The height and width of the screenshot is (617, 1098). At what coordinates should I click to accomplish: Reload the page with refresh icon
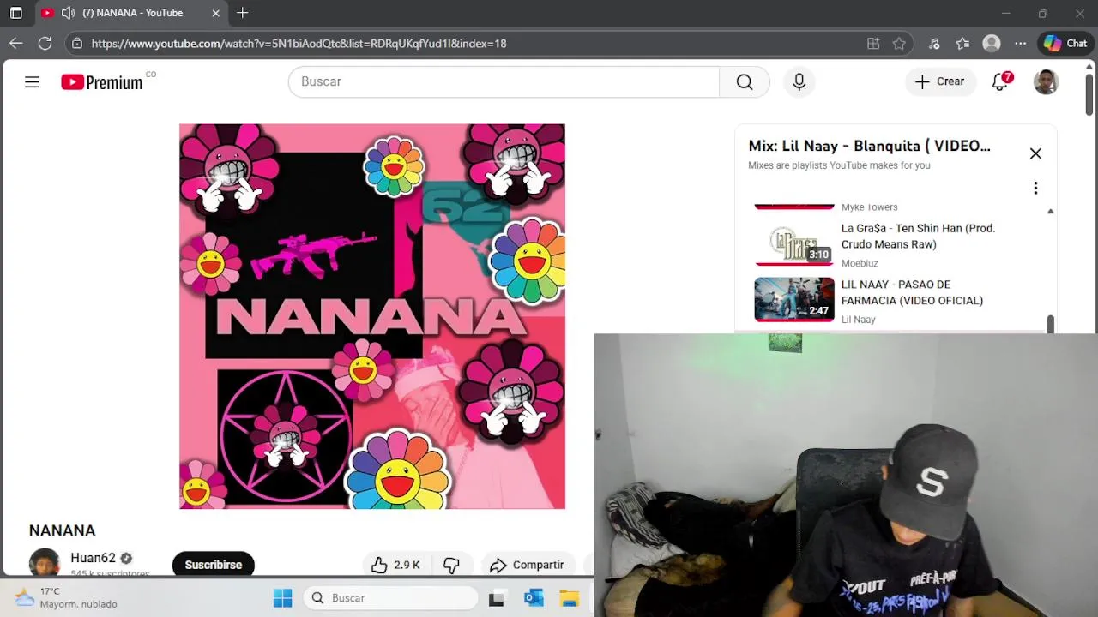tap(45, 43)
